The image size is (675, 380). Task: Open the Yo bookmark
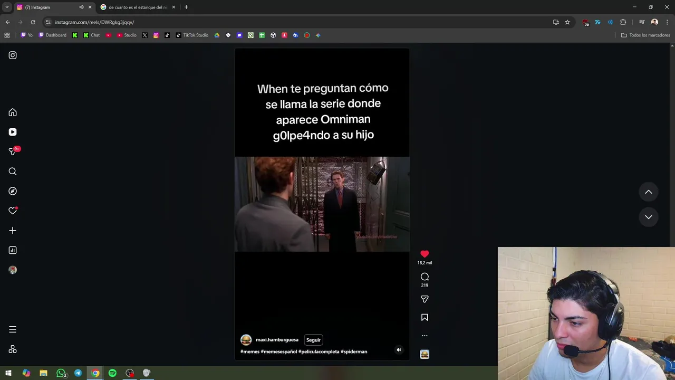(x=26, y=35)
